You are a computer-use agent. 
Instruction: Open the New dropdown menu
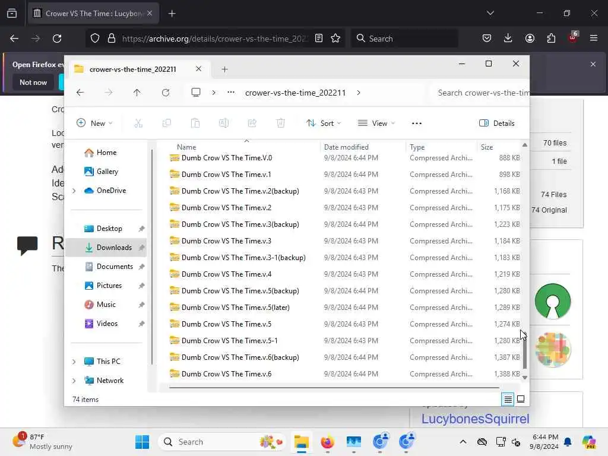[94, 123]
